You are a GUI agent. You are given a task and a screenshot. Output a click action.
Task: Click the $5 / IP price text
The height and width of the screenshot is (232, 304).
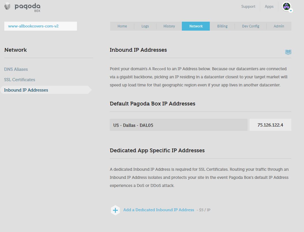pyautogui.click(x=205, y=210)
